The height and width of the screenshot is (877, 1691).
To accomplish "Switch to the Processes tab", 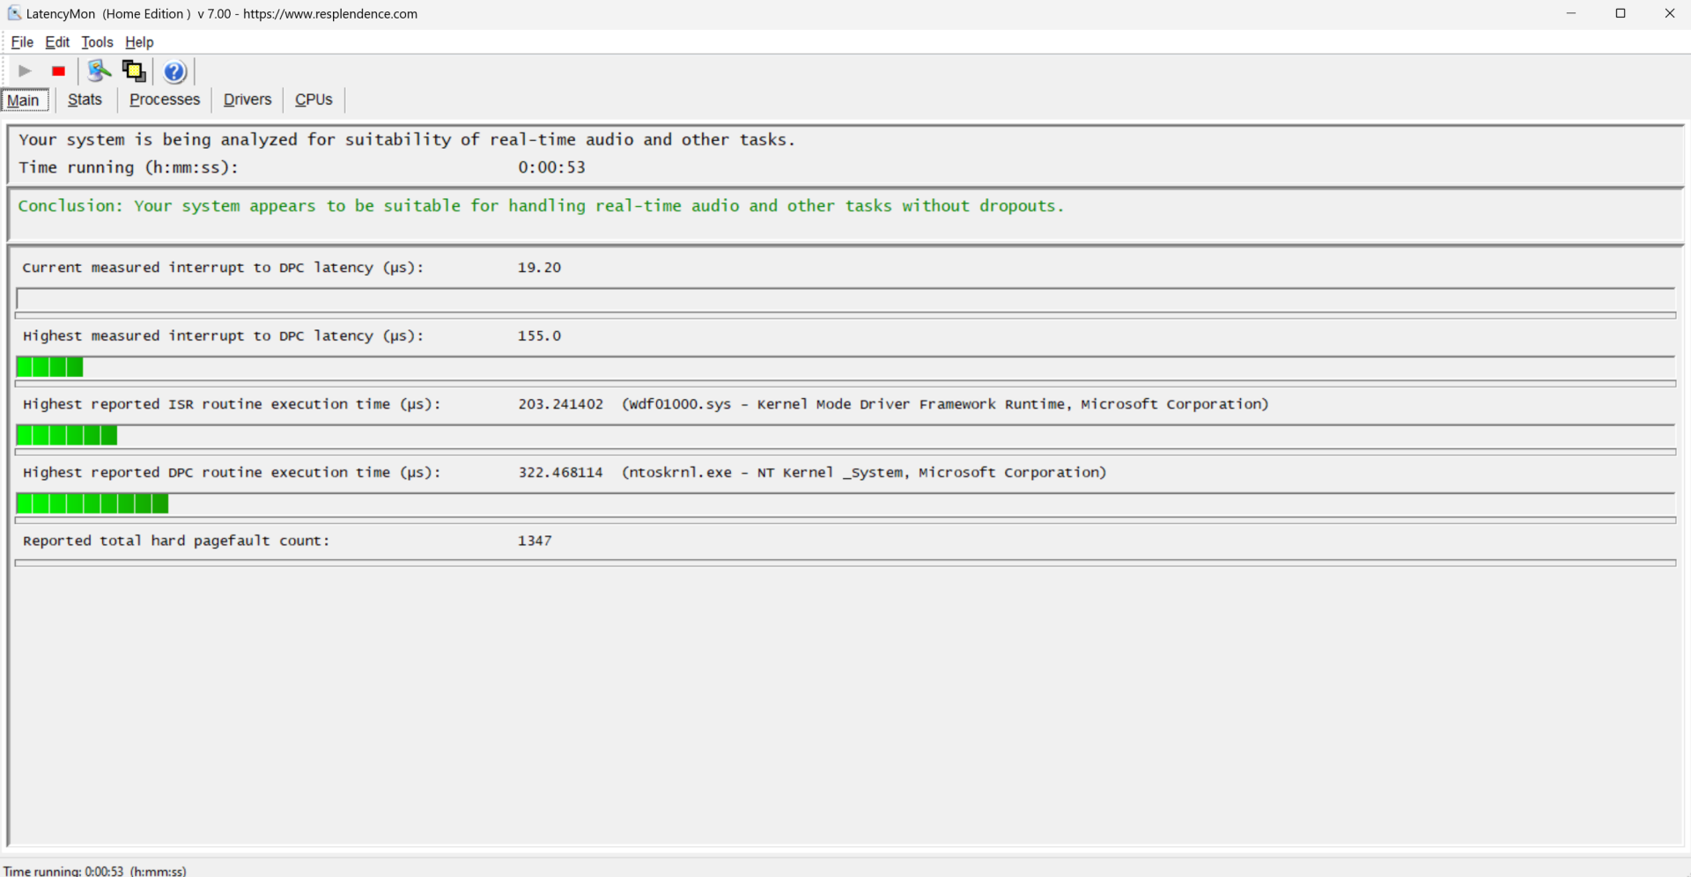I will (x=165, y=99).
